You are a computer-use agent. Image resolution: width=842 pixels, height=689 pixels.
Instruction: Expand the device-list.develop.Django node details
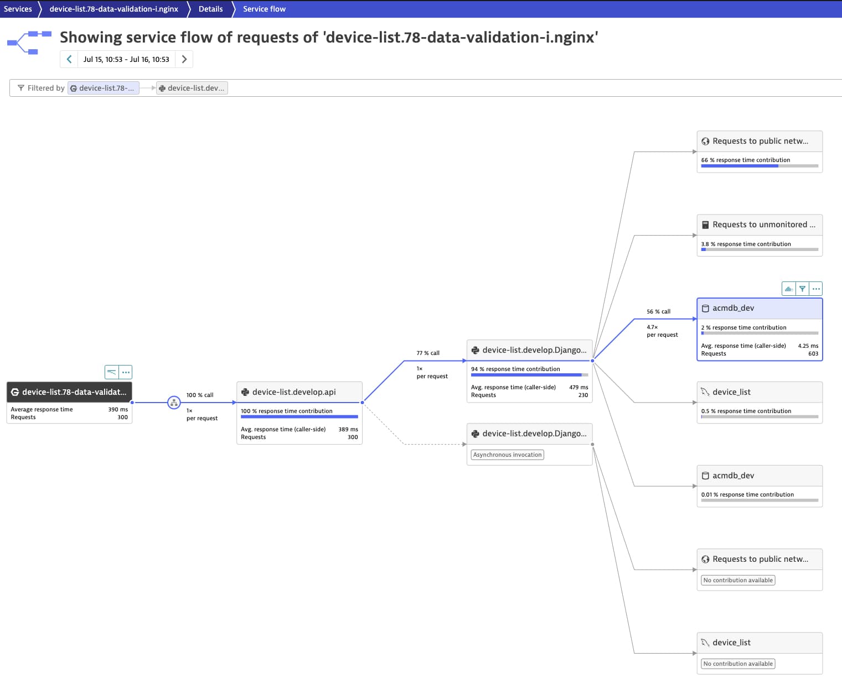pos(529,349)
